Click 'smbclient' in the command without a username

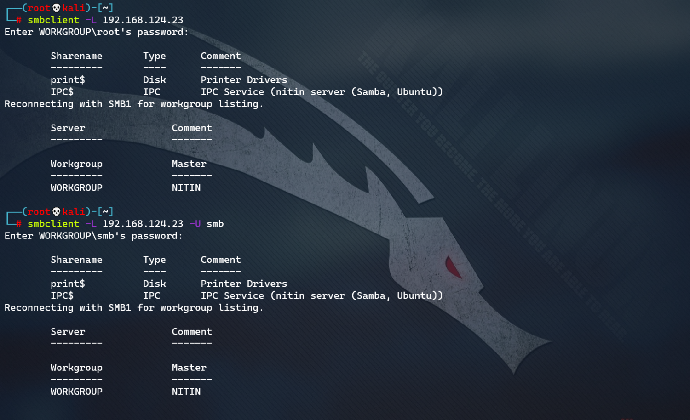coord(53,20)
